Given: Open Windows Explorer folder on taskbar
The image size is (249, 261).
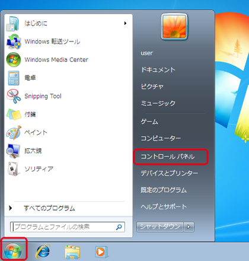Looking at the screenshot, I should (72, 252).
